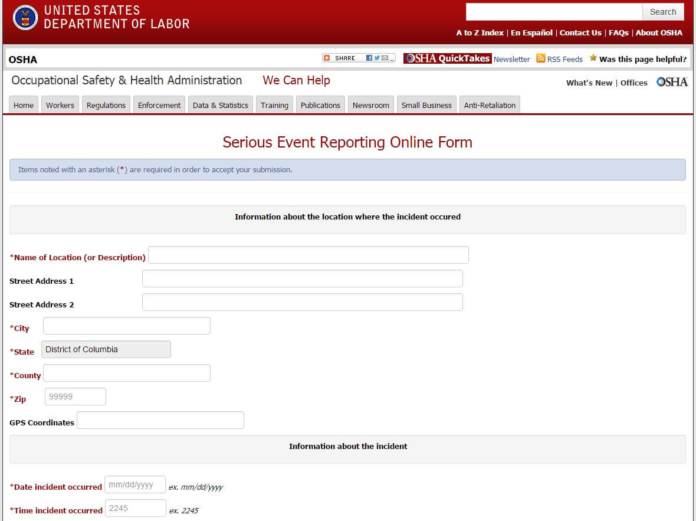
Task: Click the County input field
Action: [x=126, y=373]
